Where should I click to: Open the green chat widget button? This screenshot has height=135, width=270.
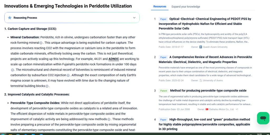263,118
